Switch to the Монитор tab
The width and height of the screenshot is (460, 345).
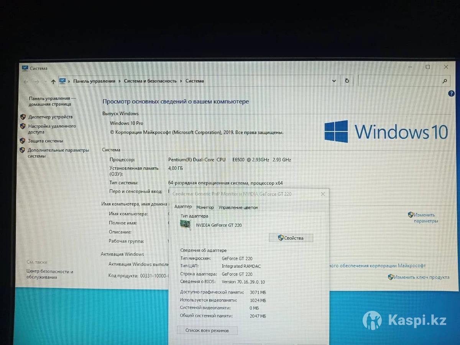tap(205, 207)
